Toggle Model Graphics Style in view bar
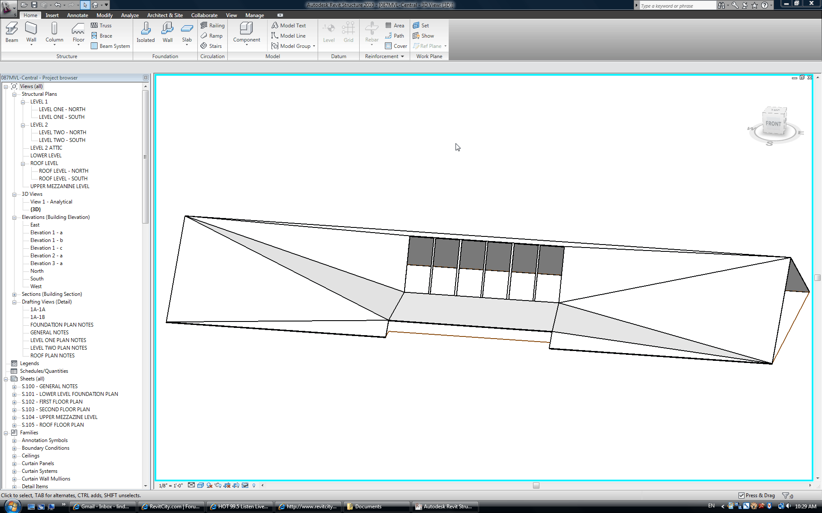 [x=200, y=485]
